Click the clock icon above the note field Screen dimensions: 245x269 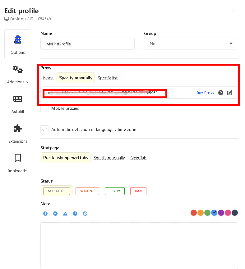pyautogui.click(x=75, y=214)
